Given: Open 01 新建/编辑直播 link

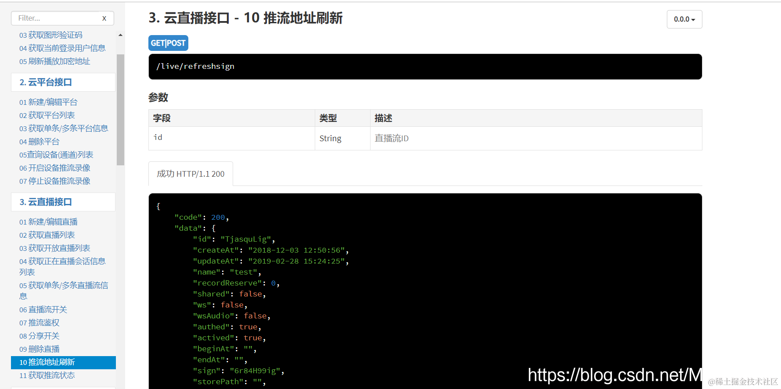Looking at the screenshot, I should (x=48, y=222).
